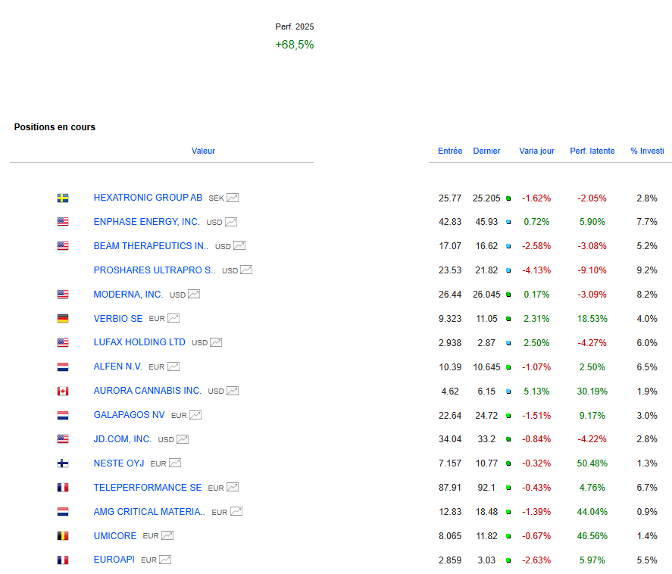Open chart icon next to LUFAX HOLDING LTD
The image size is (672, 574).
pos(216,342)
